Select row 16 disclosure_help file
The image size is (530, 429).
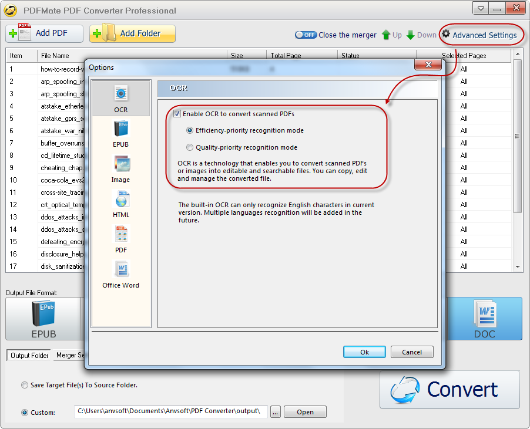pos(62,254)
